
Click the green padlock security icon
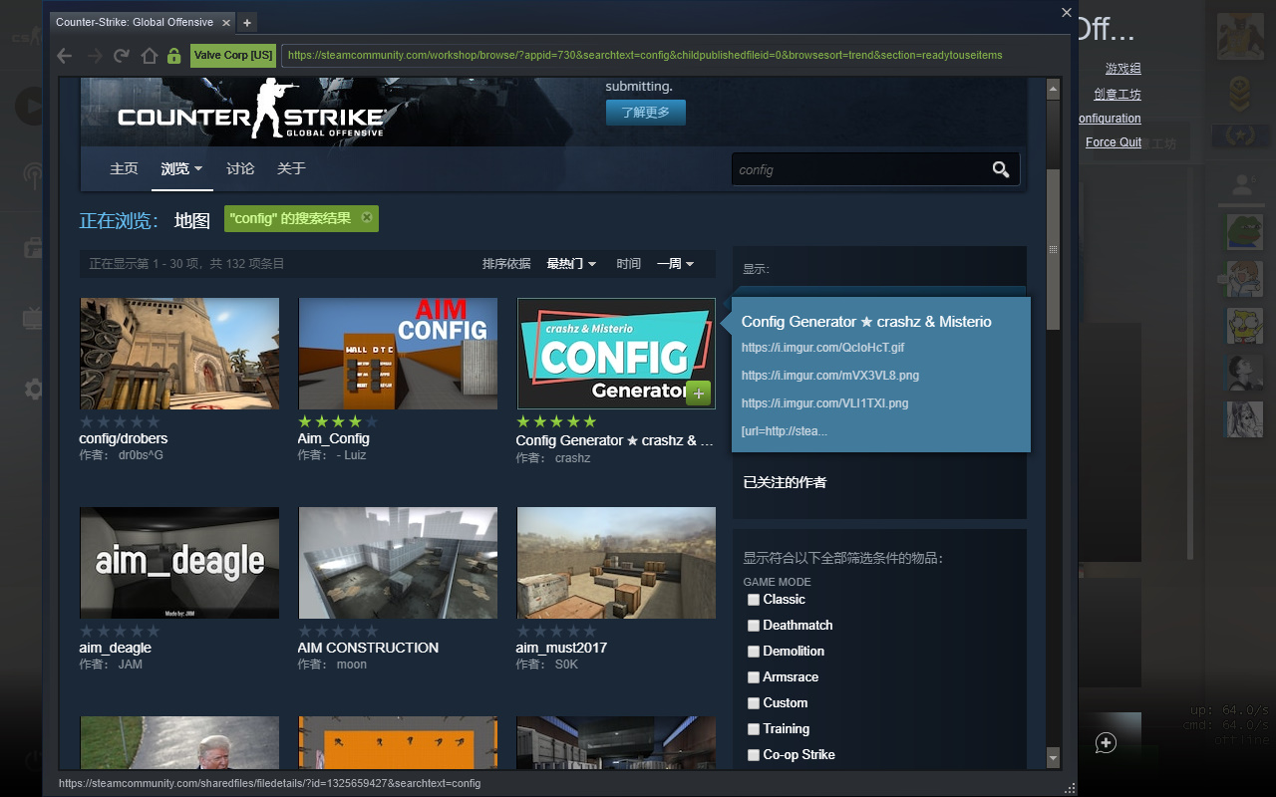(174, 56)
